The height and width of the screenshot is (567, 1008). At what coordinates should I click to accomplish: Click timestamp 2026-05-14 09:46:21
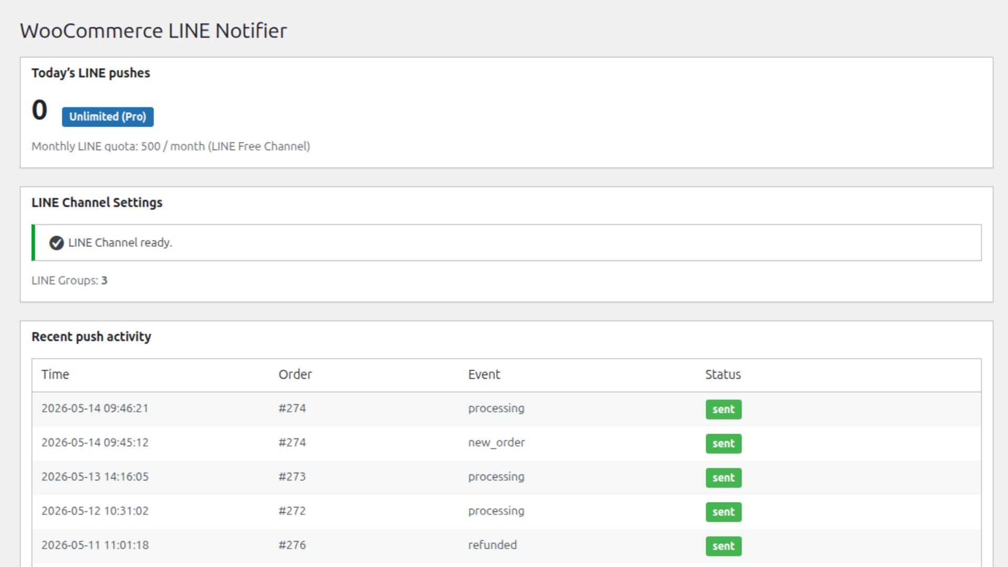(x=95, y=408)
